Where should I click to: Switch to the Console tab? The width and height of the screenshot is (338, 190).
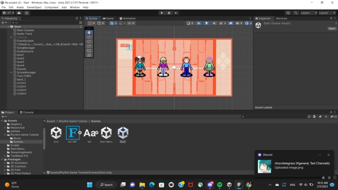pos(26,112)
